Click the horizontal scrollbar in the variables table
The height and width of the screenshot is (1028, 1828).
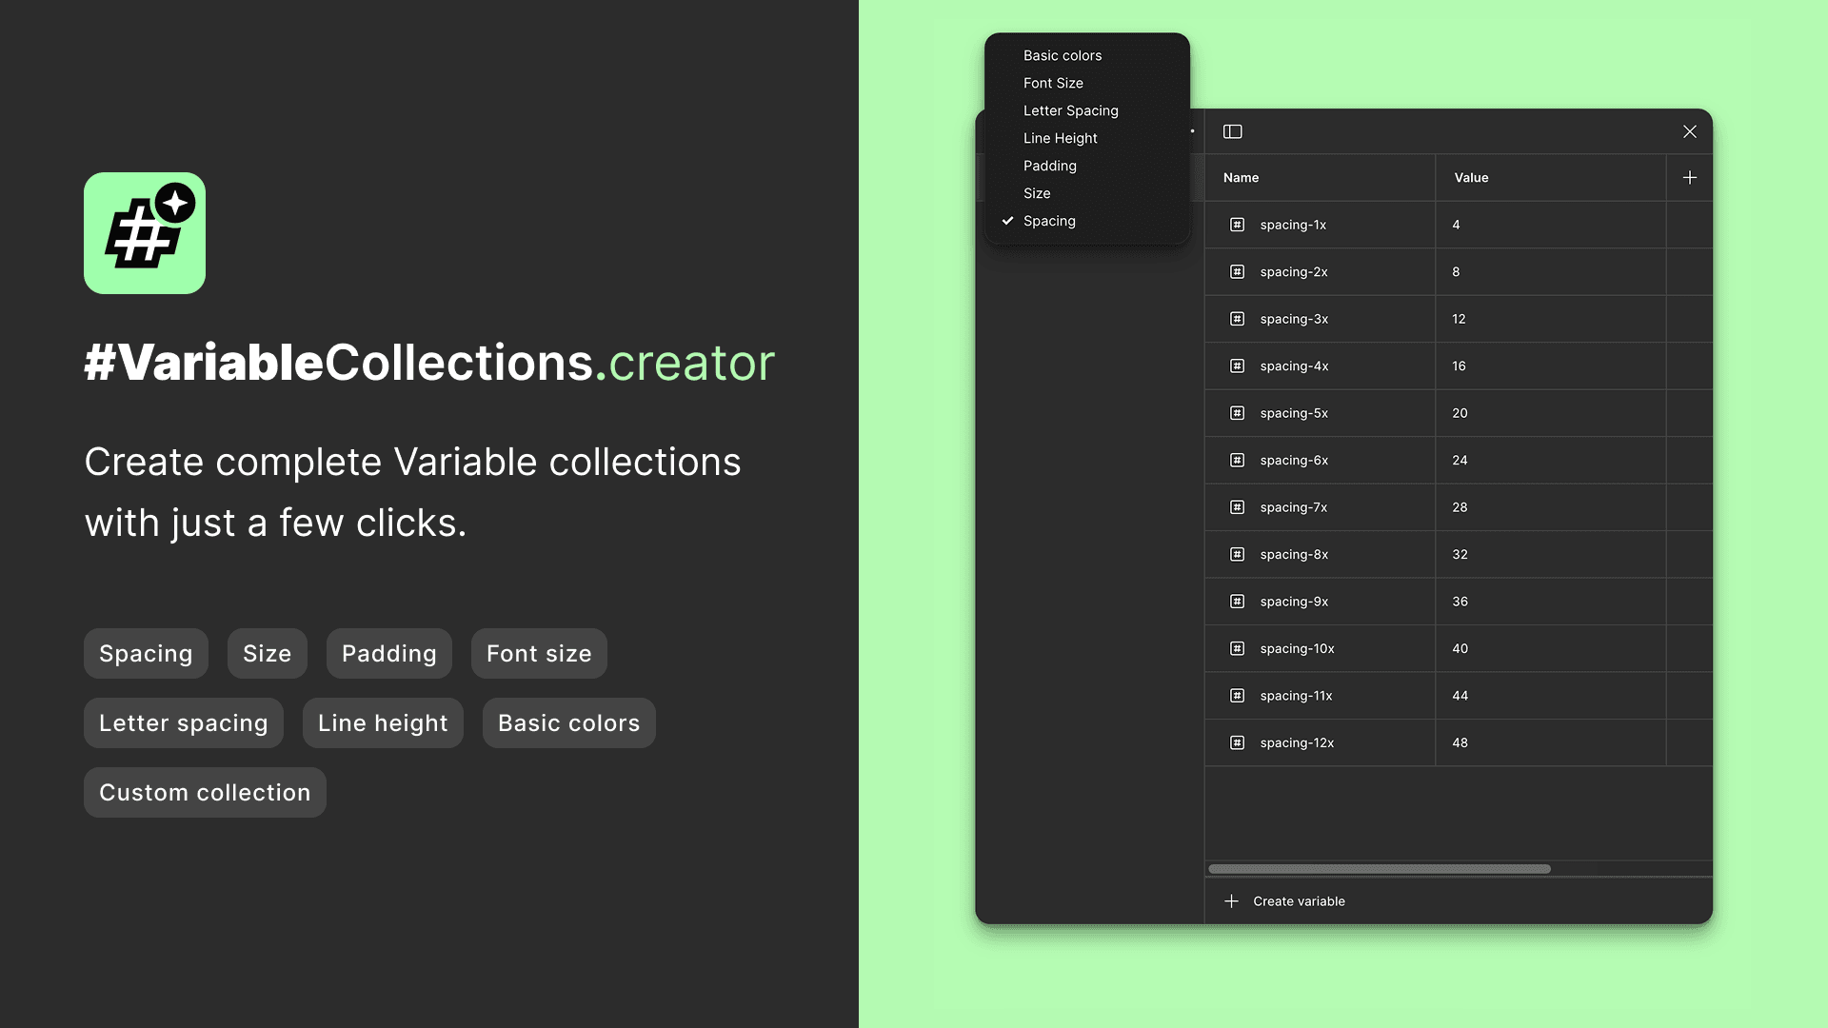click(x=1379, y=869)
